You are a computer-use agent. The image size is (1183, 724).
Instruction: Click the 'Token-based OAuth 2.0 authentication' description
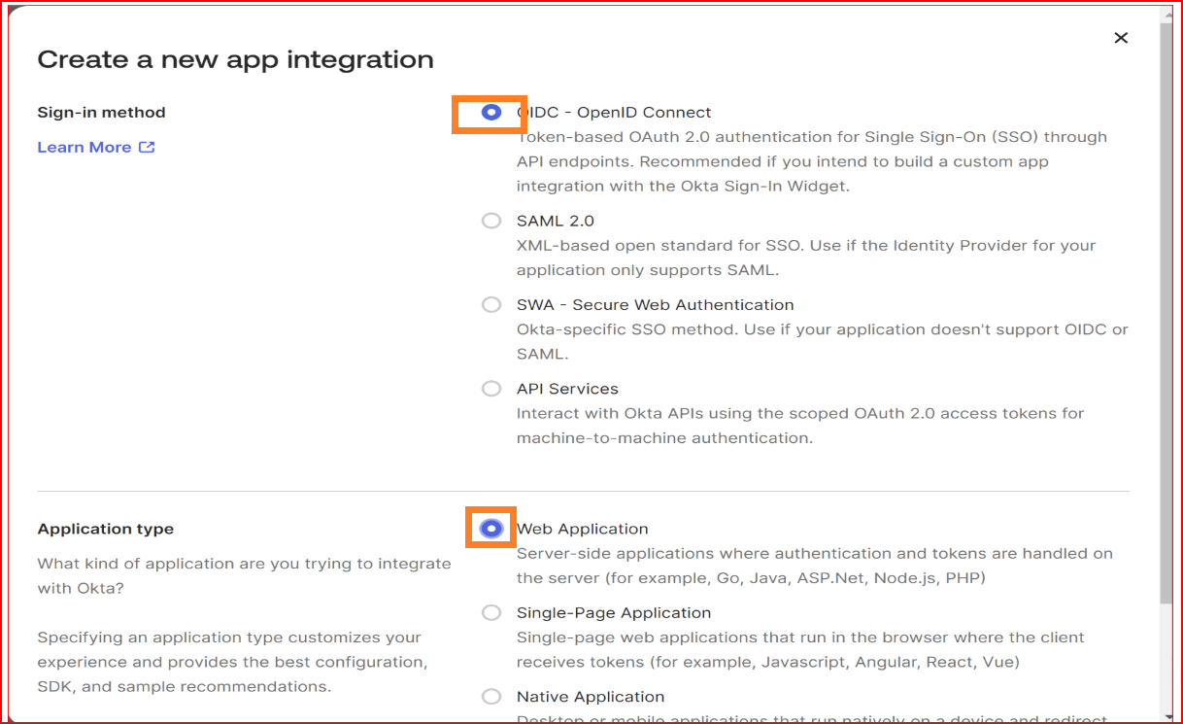(x=812, y=161)
